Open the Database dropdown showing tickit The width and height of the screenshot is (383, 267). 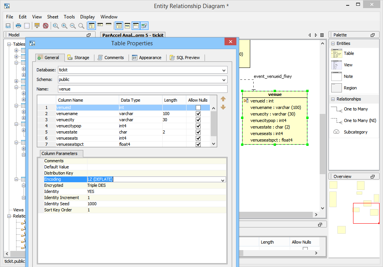point(224,70)
